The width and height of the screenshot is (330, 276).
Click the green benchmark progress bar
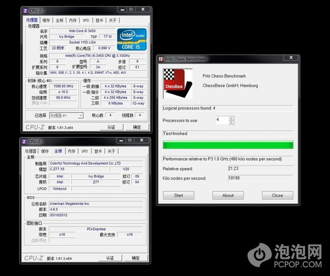coord(228,145)
